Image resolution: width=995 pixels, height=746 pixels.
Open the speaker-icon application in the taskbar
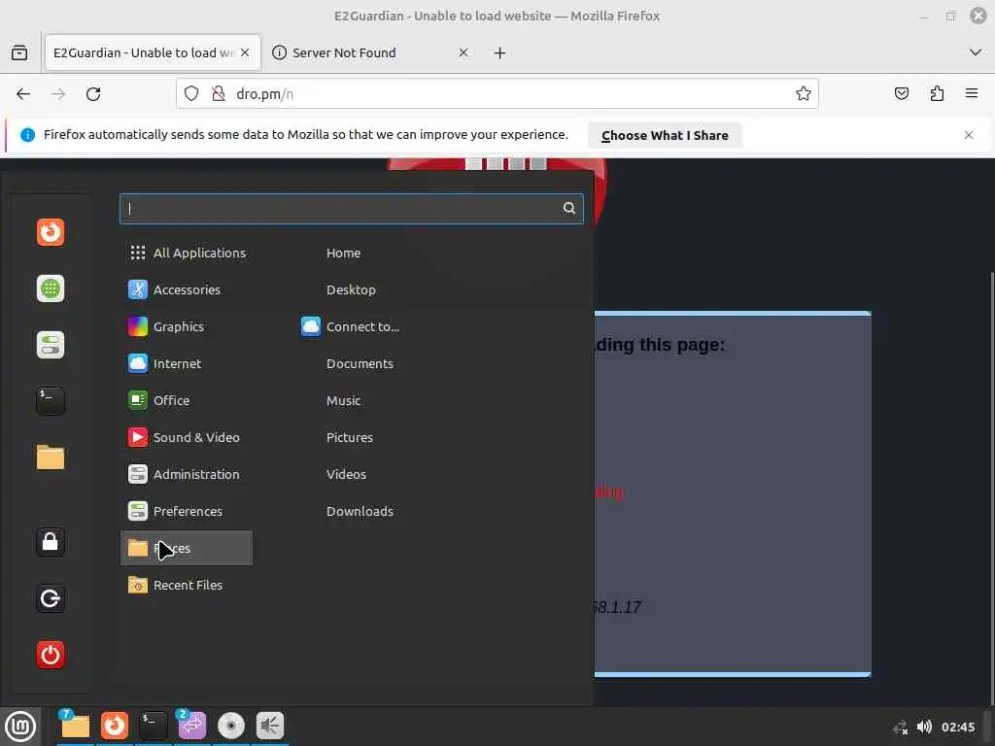(x=270, y=726)
